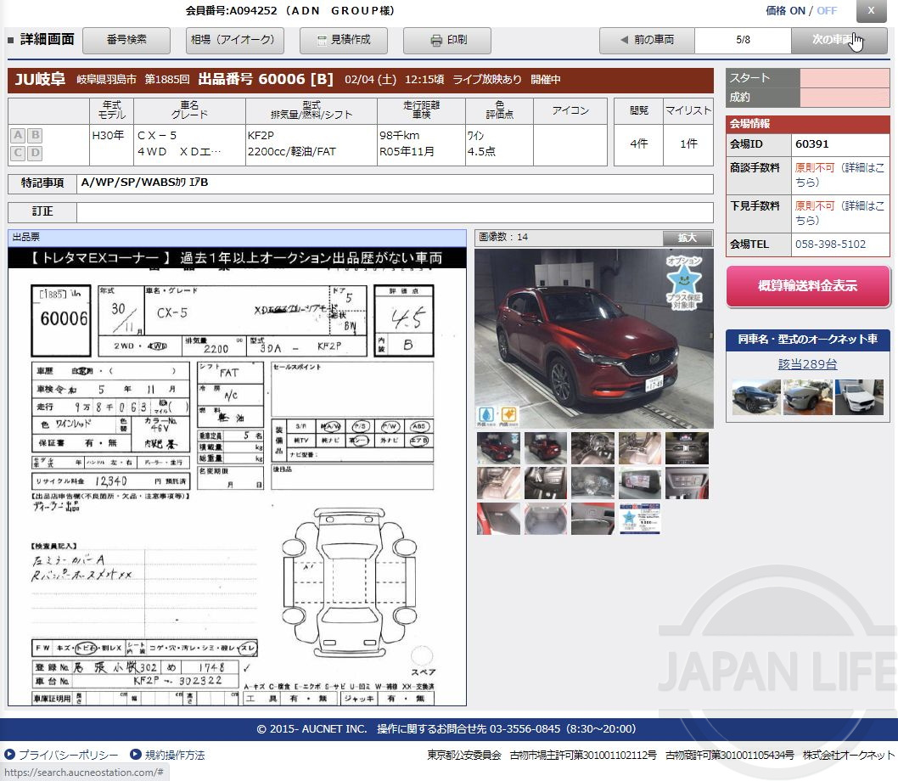Navigate to 次の車両 next vehicle
This screenshot has width=898, height=781.
coord(839,40)
